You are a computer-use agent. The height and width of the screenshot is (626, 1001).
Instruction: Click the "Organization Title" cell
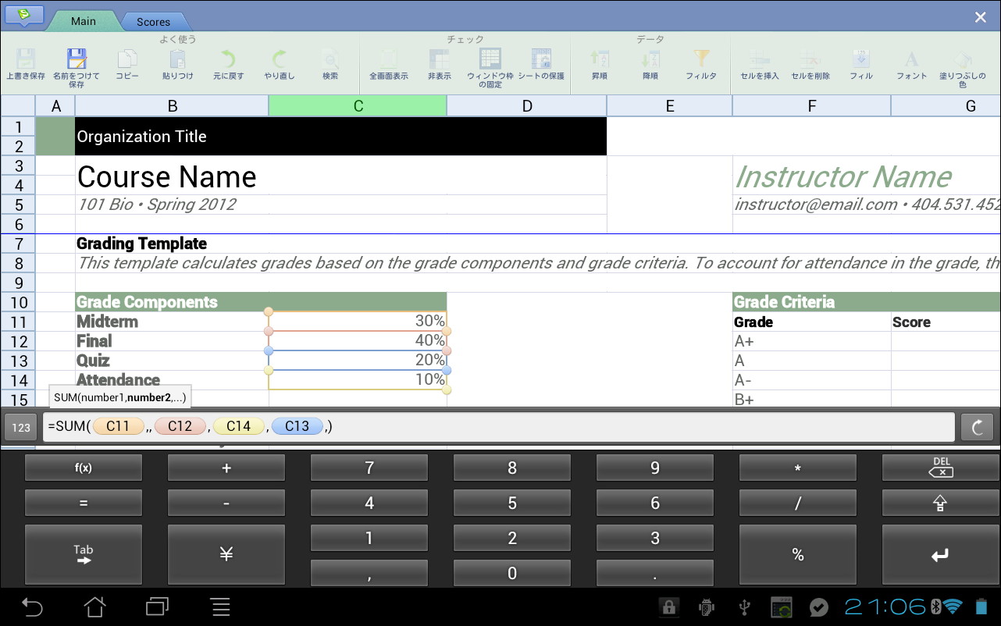pyautogui.click(x=340, y=136)
